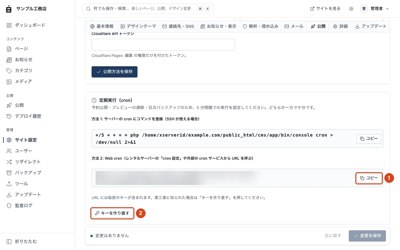The height and width of the screenshot is (250, 400).
Task: Switch to デザインテーマ tab
Action: pyautogui.click(x=138, y=26)
